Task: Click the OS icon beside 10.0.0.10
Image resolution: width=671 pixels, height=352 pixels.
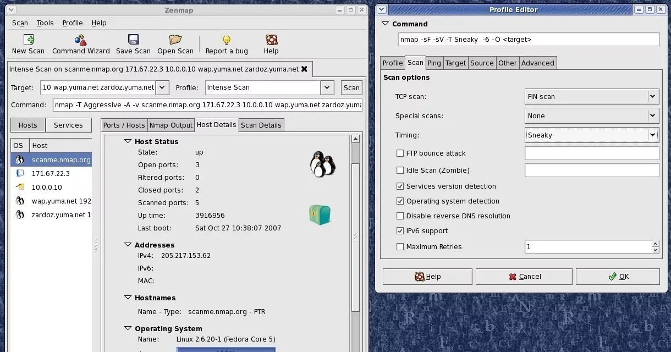Action: (x=20, y=187)
